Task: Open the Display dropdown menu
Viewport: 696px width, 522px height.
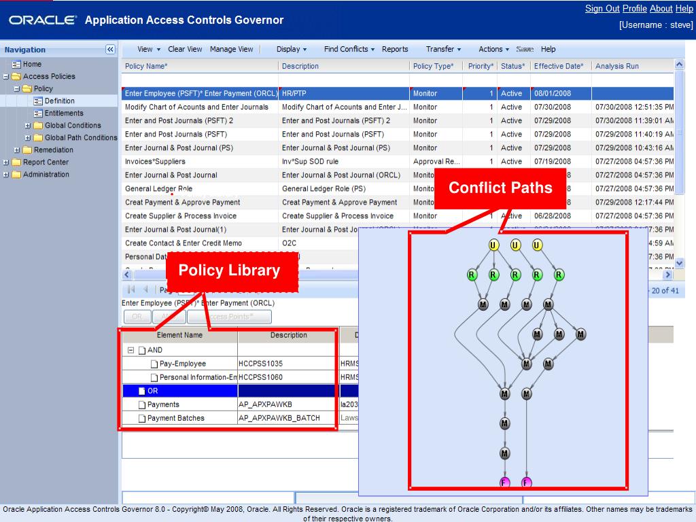Action: click(291, 49)
